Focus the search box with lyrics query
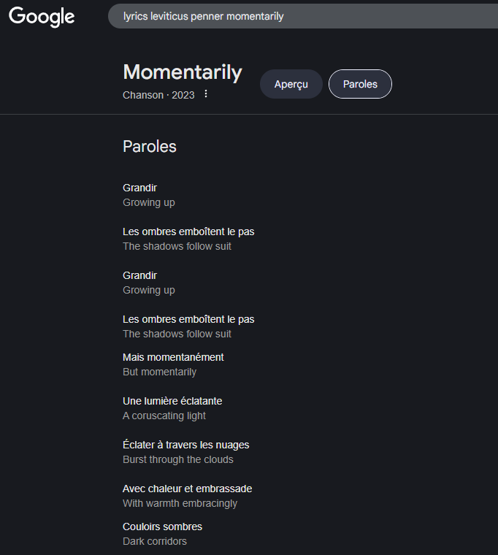The width and height of the screenshot is (498, 555). click(x=292, y=16)
